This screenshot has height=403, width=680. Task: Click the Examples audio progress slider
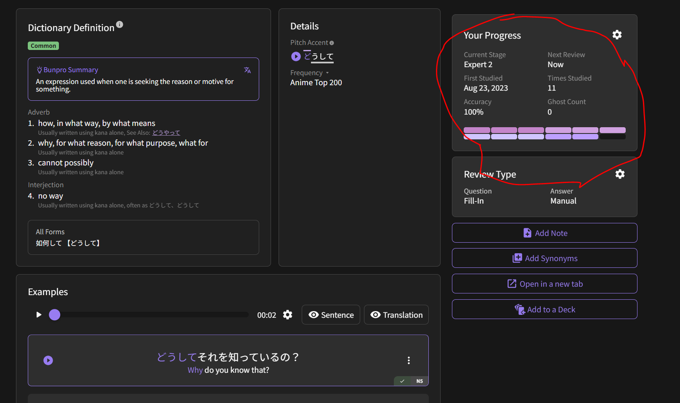151,315
